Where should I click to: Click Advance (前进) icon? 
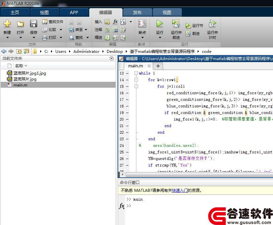click(x=188, y=34)
